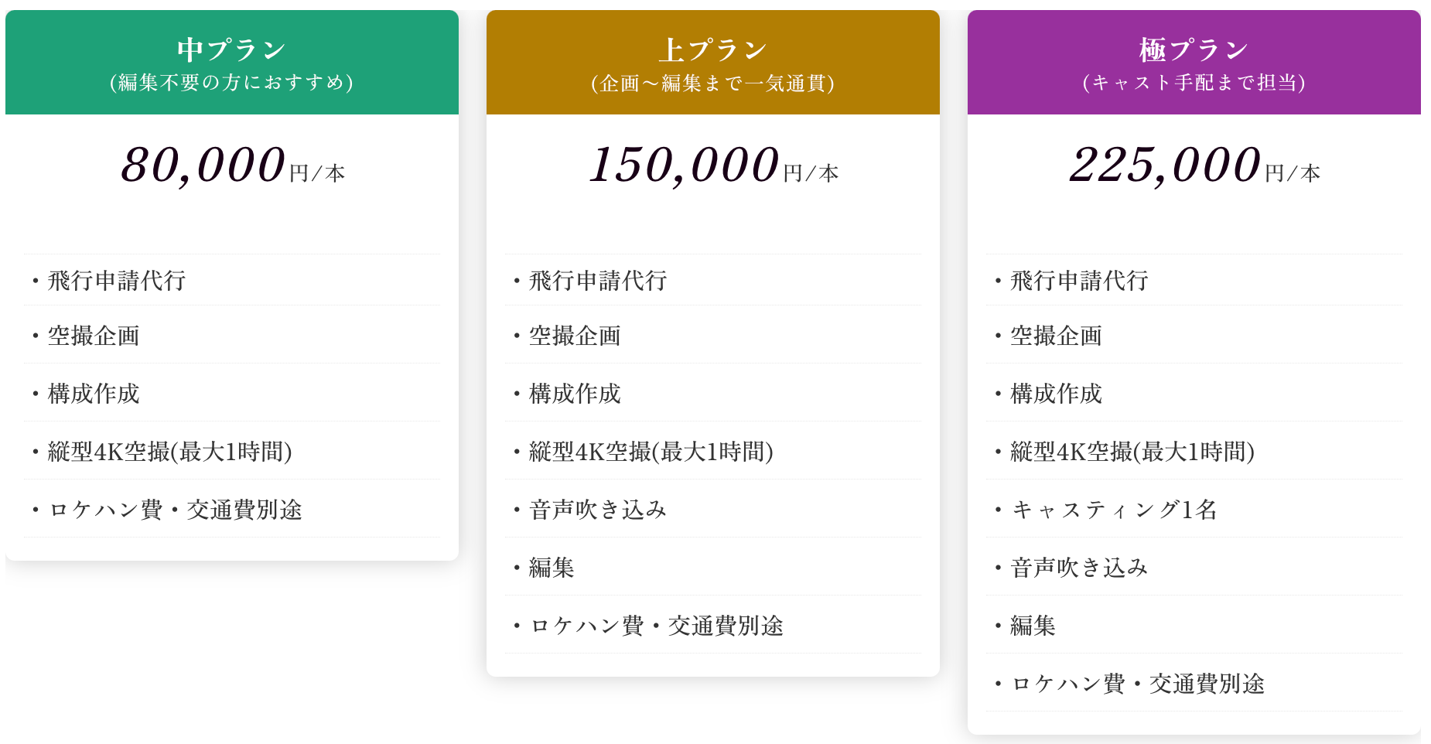Click ロケハン費・交通費別途 in the 極プラン list

pyautogui.click(x=1137, y=684)
